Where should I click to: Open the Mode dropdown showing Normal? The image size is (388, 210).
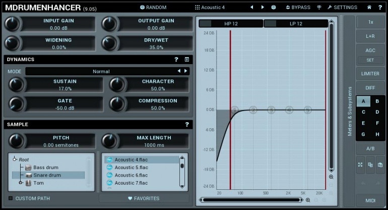click(101, 71)
